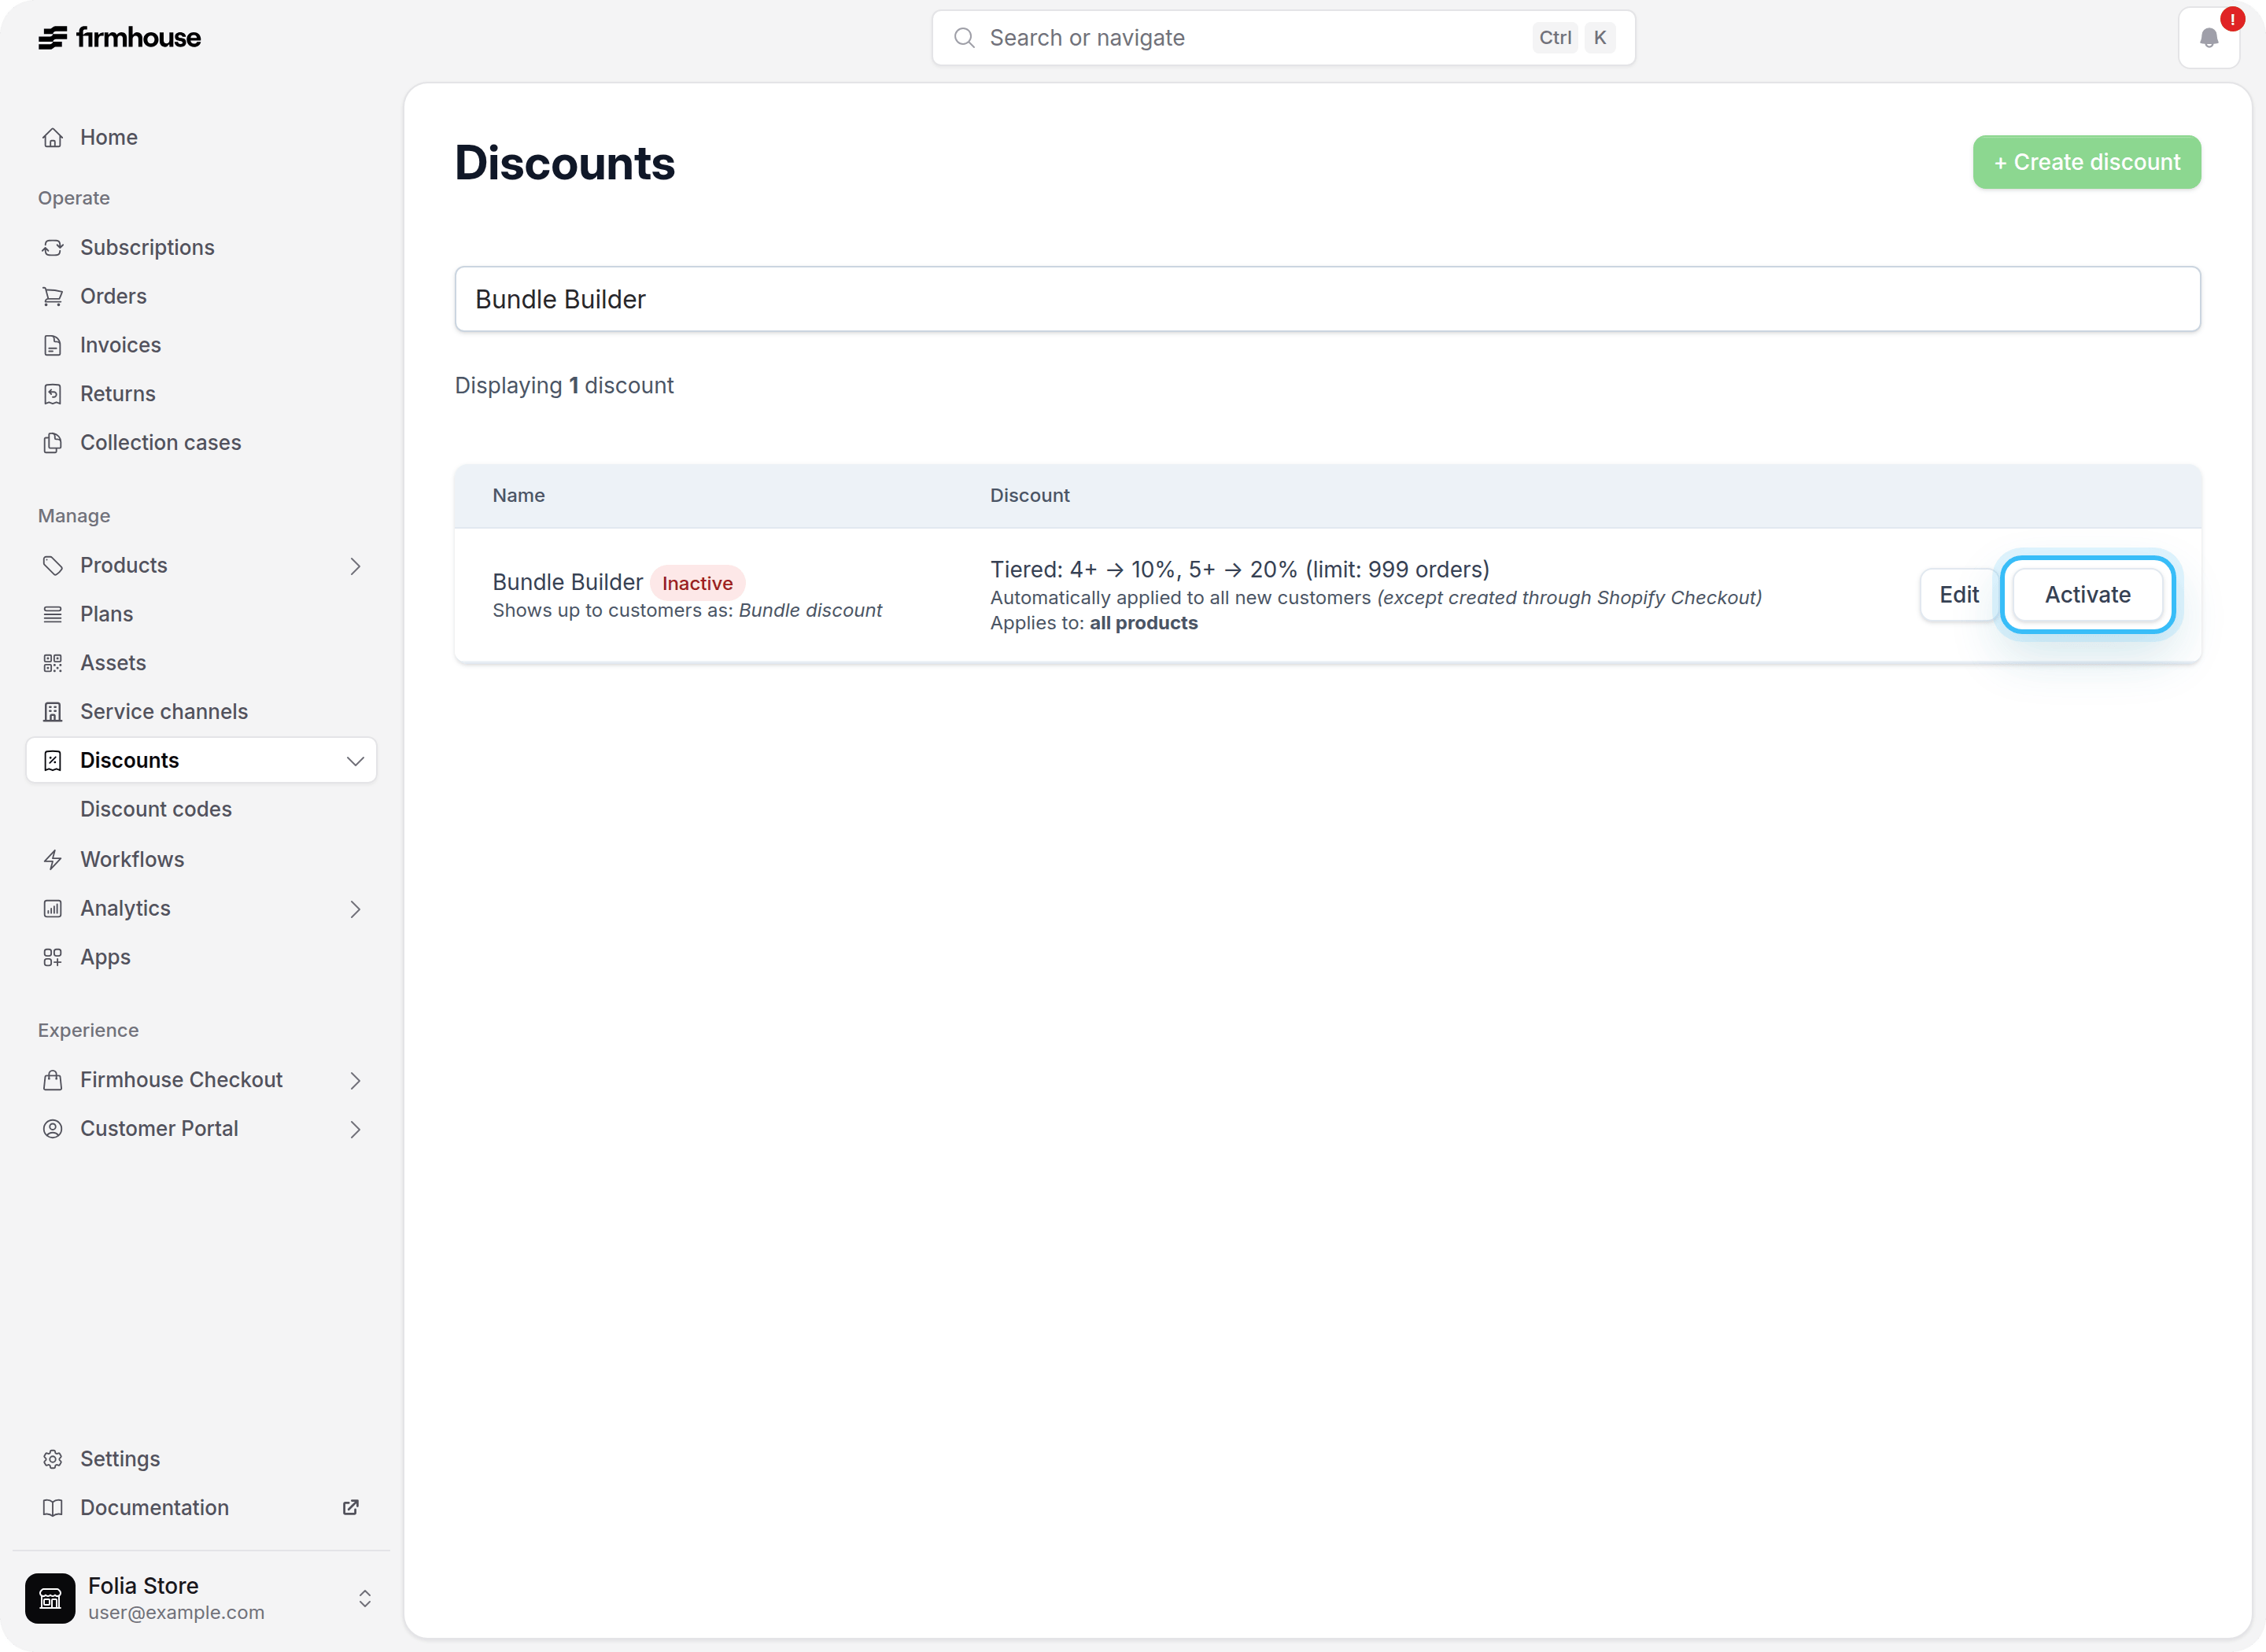Open the Orders page
The image size is (2266, 1652).
201,297
